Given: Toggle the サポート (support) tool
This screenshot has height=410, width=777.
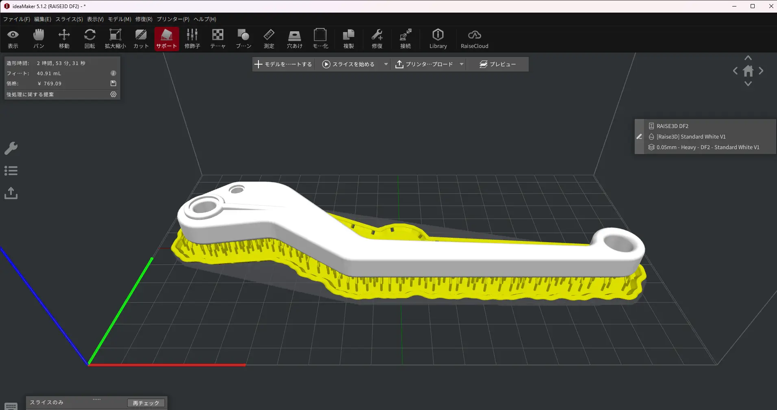Looking at the screenshot, I should click(167, 39).
